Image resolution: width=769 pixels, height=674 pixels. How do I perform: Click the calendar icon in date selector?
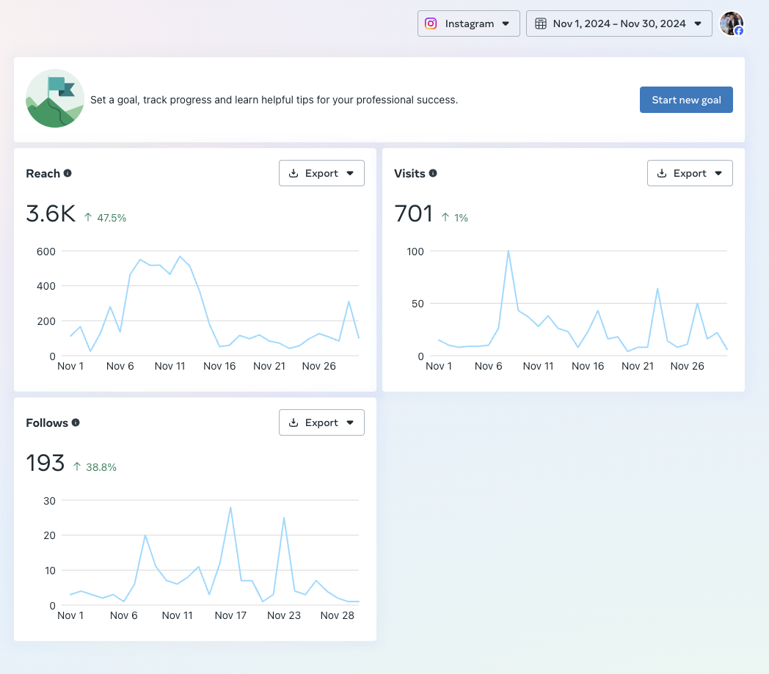[x=541, y=23]
